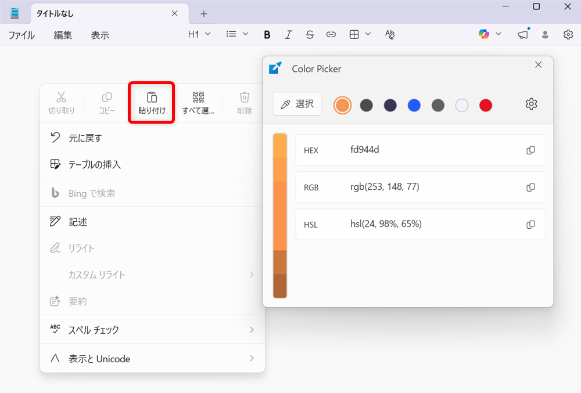The height and width of the screenshot is (393, 581).
Task: Open the ファイル menu
Action: pos(21,35)
